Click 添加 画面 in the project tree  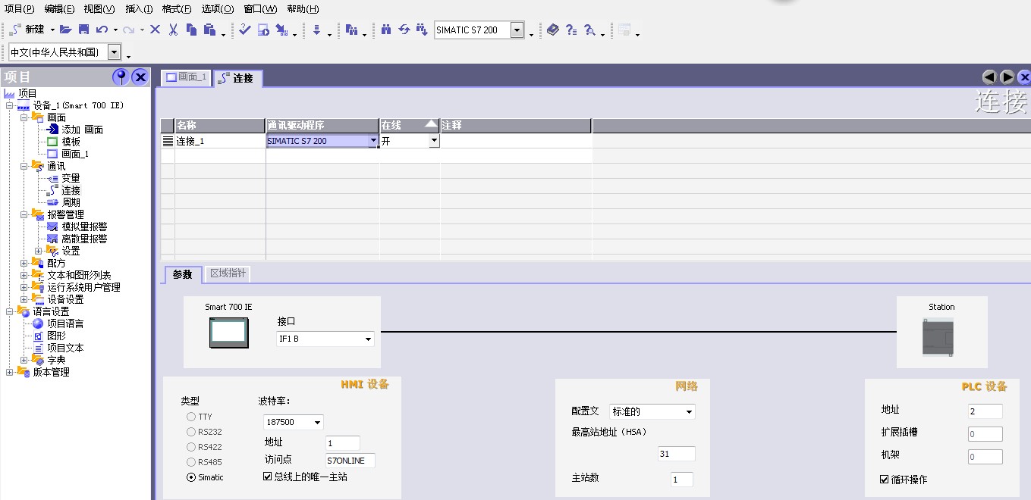coord(82,130)
